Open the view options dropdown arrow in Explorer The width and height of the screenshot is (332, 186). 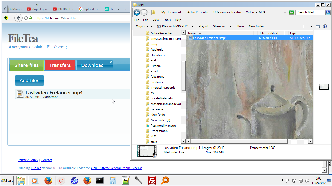[311, 26]
